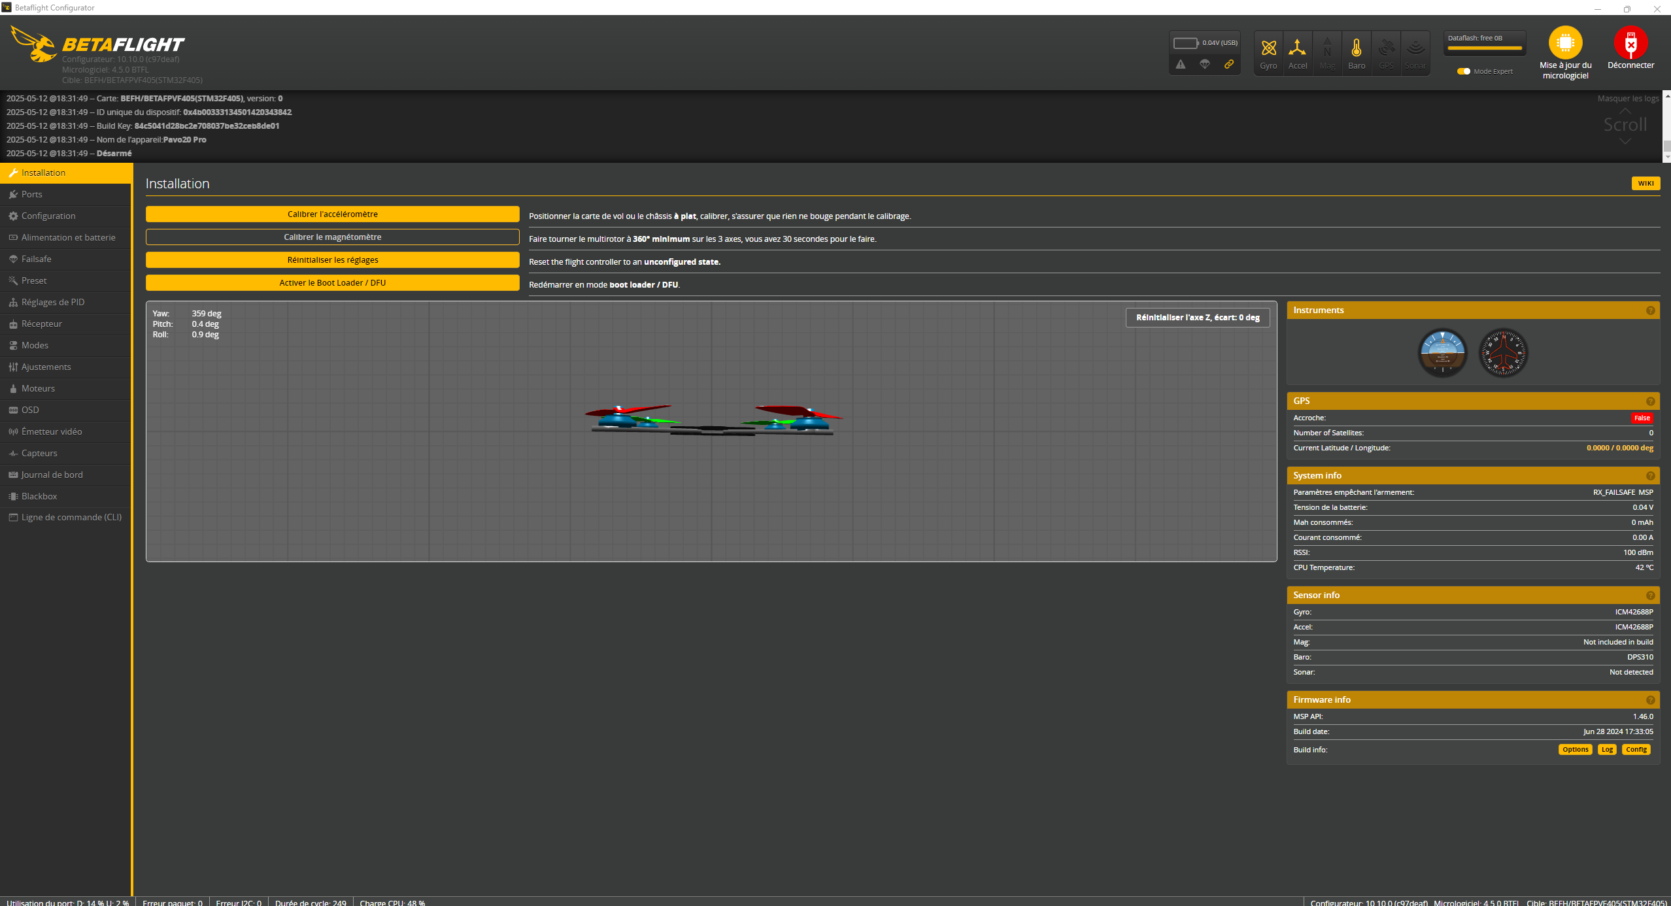Toggle the Mode Expert switch
The height and width of the screenshot is (906, 1671).
pyautogui.click(x=1464, y=71)
